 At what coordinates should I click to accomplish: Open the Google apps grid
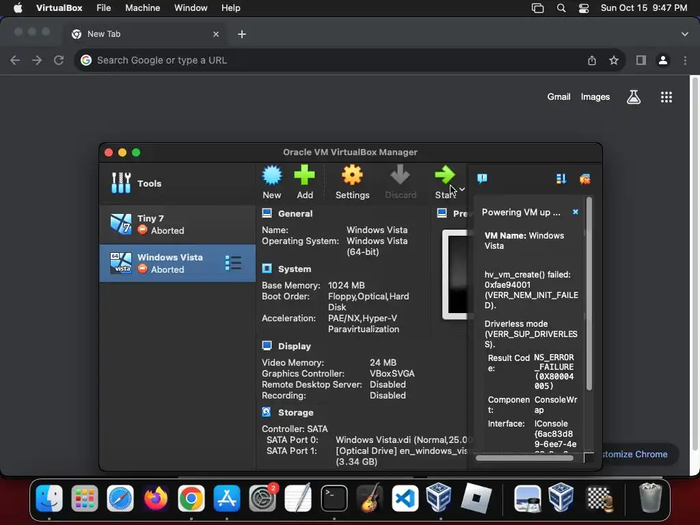point(666,97)
